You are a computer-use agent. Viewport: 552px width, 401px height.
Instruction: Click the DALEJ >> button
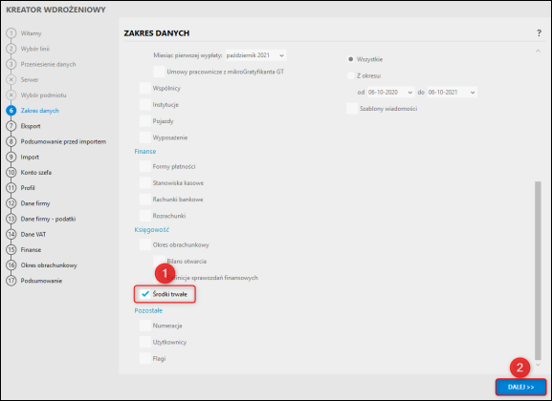coord(520,387)
